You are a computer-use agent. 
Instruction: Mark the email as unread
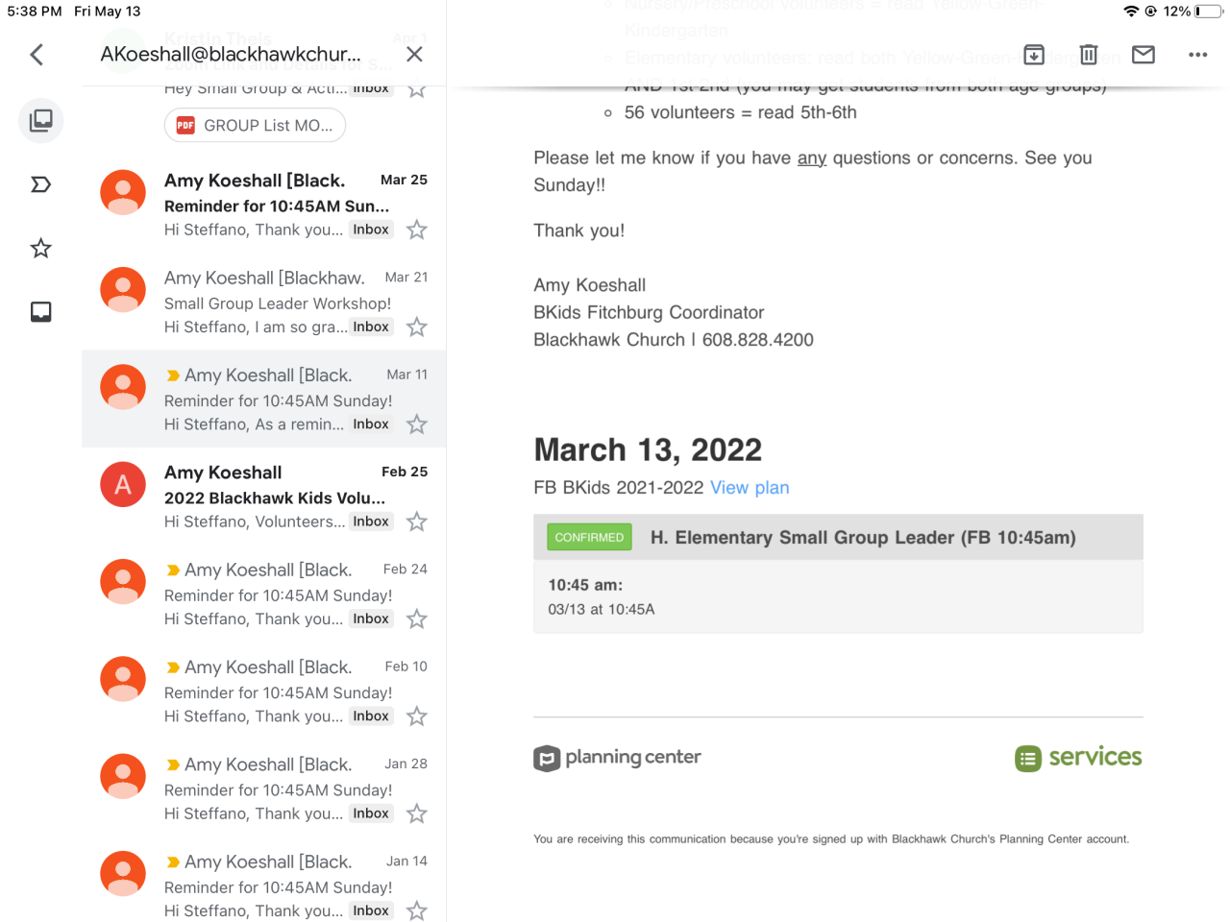pos(1144,55)
